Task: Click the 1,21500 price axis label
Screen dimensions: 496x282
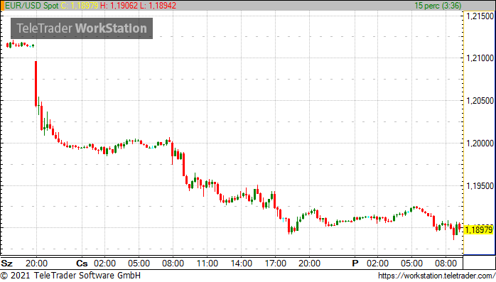Action: [x=480, y=16]
